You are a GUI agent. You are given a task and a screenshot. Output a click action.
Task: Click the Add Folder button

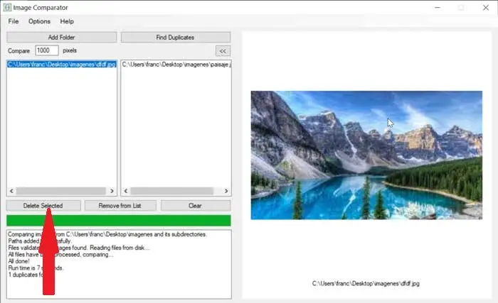62,38
